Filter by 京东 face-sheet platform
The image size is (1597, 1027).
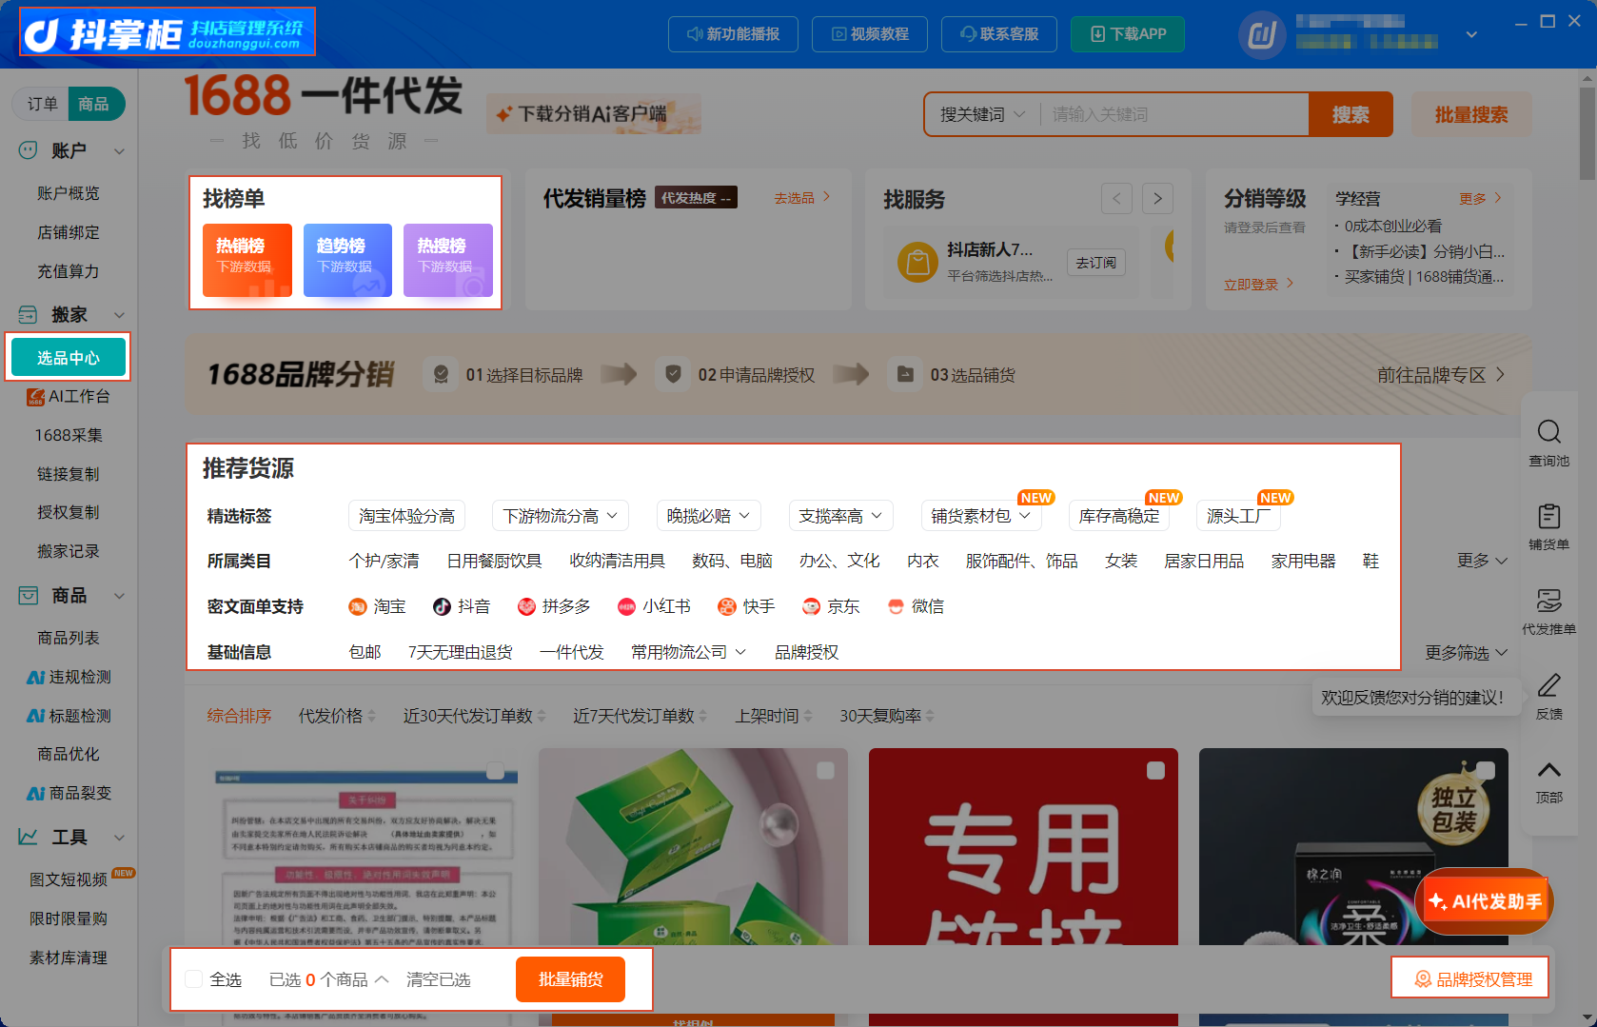click(x=831, y=606)
